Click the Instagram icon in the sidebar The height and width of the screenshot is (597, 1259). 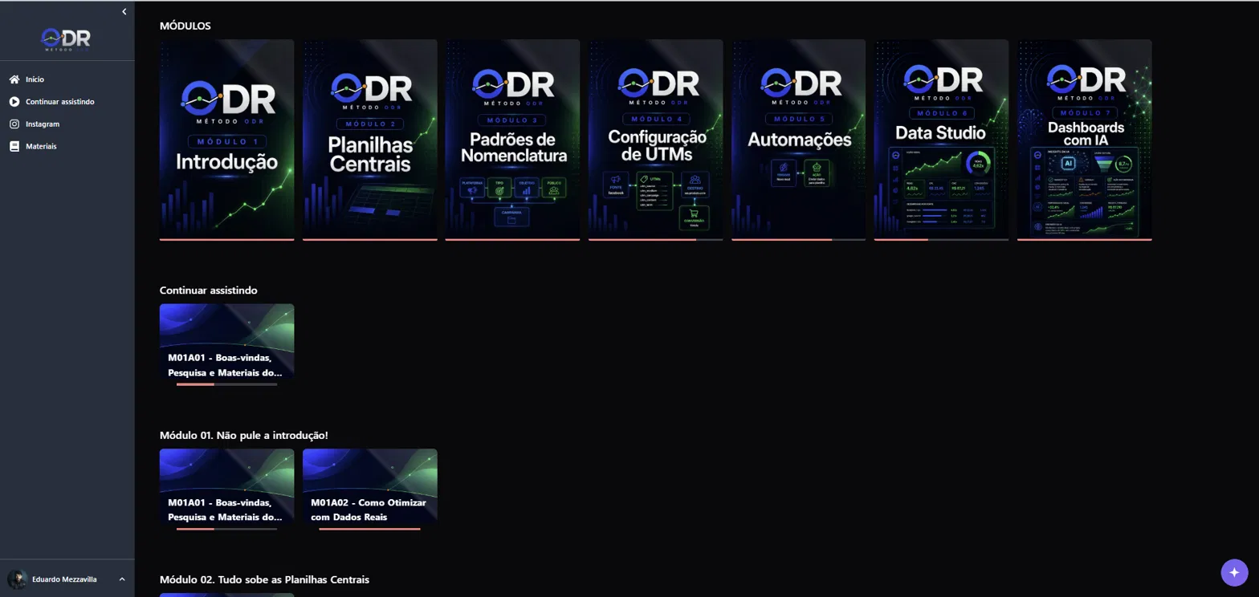click(14, 124)
